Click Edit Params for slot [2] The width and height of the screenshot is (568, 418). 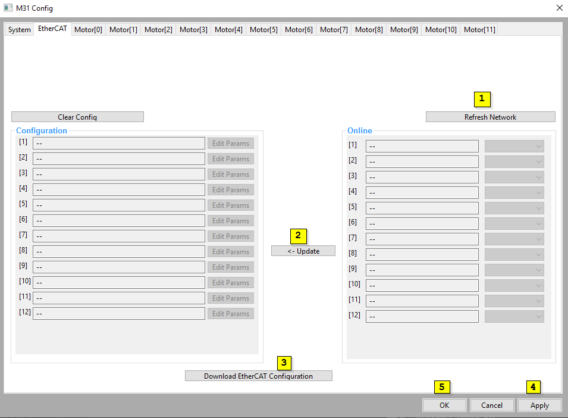point(231,159)
